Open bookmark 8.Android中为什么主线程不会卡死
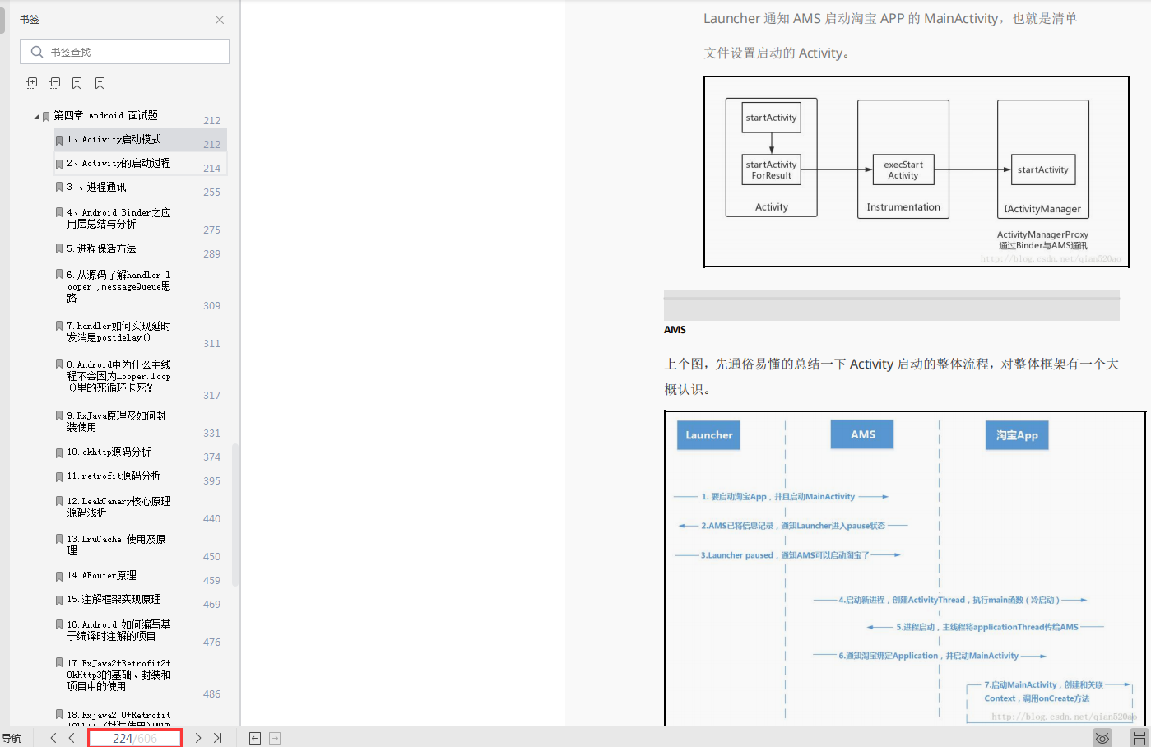Screen dimensions: 1151x747 [118, 376]
